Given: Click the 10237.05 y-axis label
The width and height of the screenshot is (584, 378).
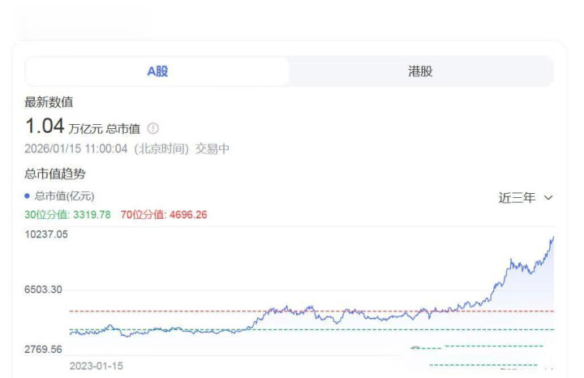Looking at the screenshot, I should 46,234.
